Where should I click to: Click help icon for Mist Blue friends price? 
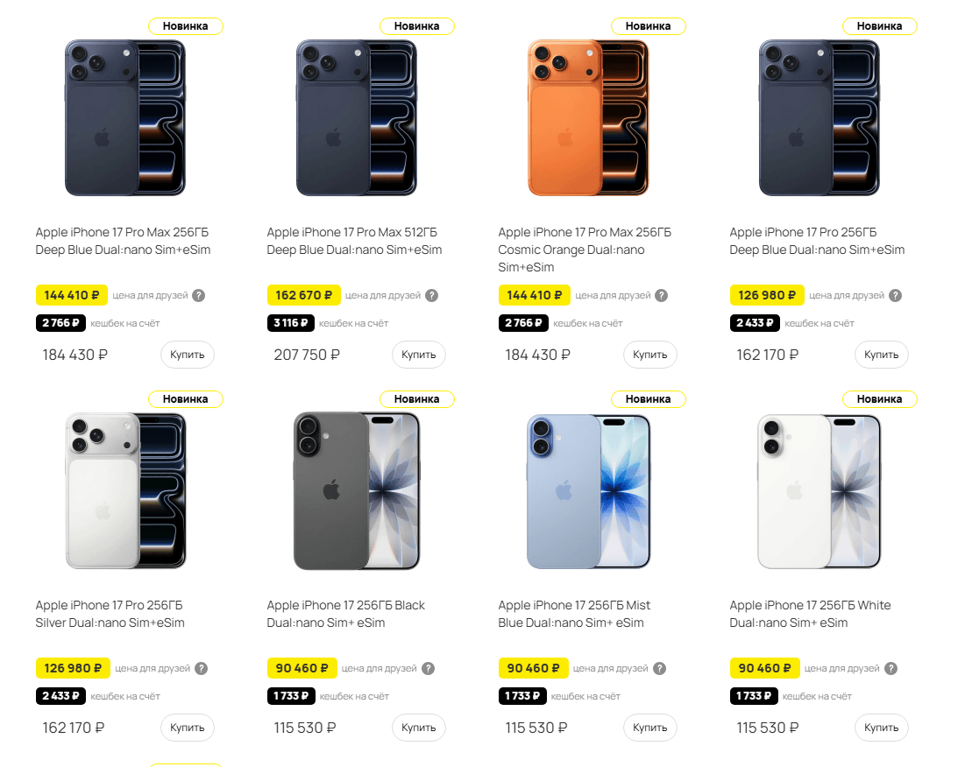coord(659,669)
